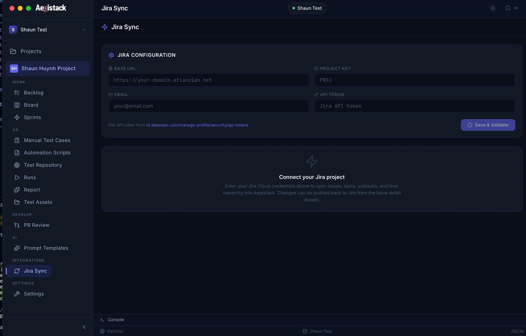The image size is (526, 336).
Task: Click SQLite in the status bar
Action: coord(517,331)
